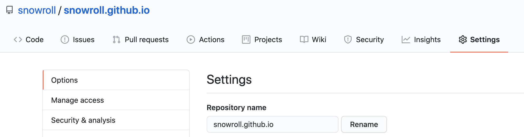
Task: Click the Code angle-brackets icon
Action: pos(18,40)
